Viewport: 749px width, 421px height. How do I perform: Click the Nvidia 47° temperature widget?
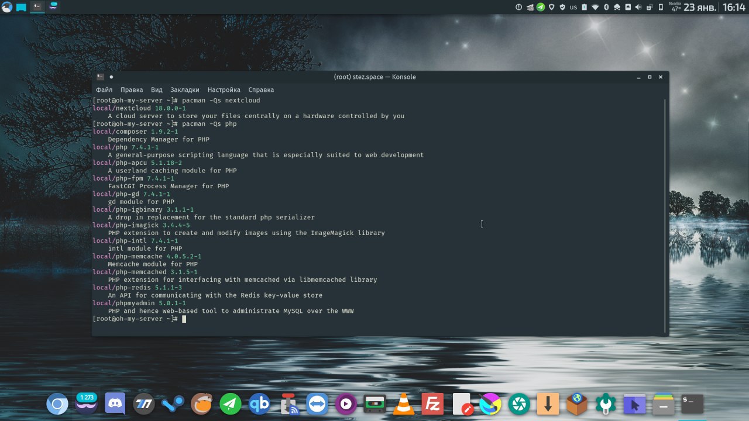click(675, 7)
